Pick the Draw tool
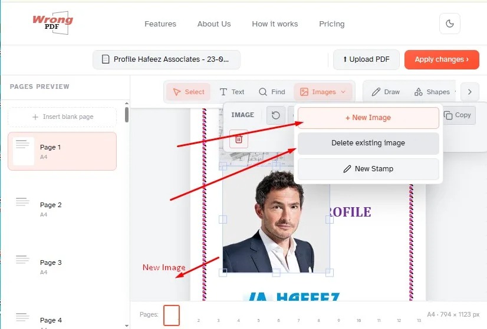The height and width of the screenshot is (329, 487). click(386, 92)
